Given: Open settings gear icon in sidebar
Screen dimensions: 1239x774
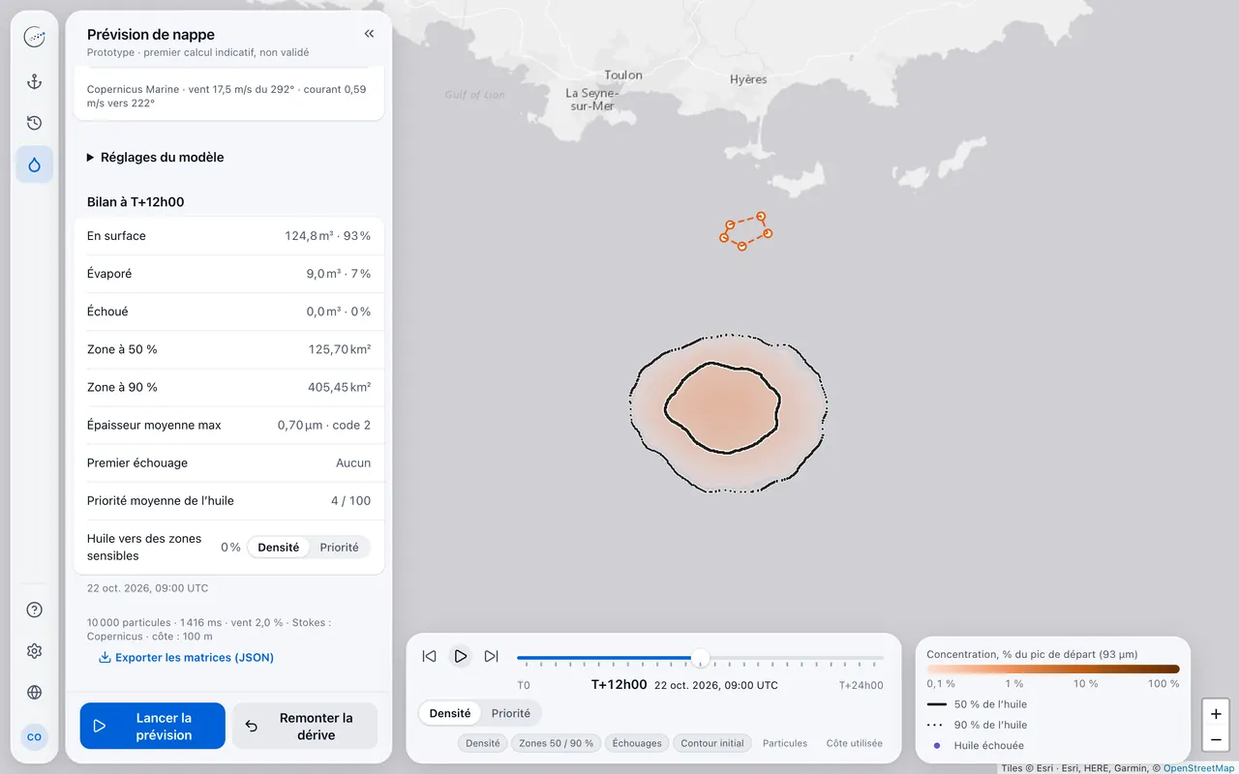Looking at the screenshot, I should (x=34, y=651).
